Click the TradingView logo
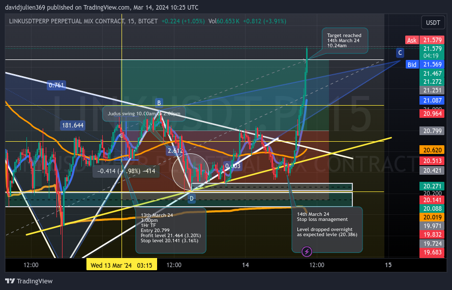452x290 pixels. click(x=29, y=281)
